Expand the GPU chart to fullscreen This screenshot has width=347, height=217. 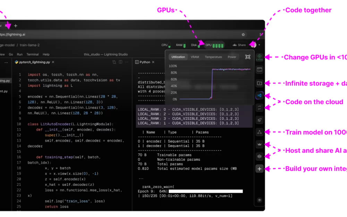point(248,57)
